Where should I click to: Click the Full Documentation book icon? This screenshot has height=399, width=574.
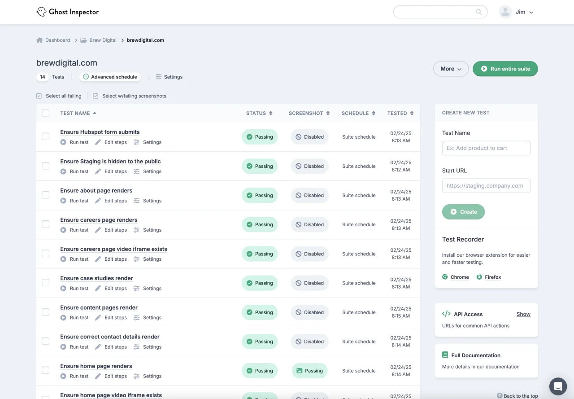445,355
